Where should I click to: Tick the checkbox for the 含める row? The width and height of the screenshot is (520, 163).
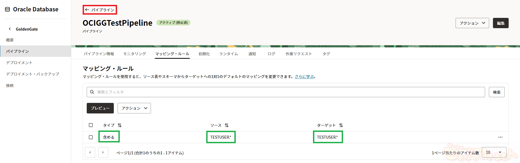pyautogui.click(x=91, y=137)
